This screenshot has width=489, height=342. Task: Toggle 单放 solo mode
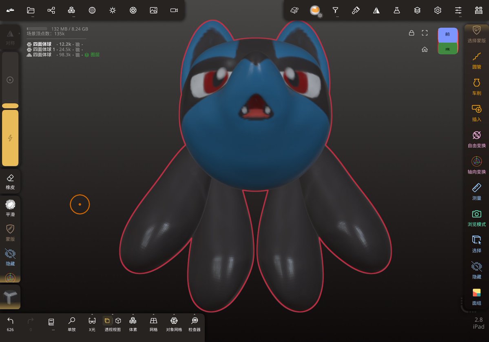[x=71, y=324]
